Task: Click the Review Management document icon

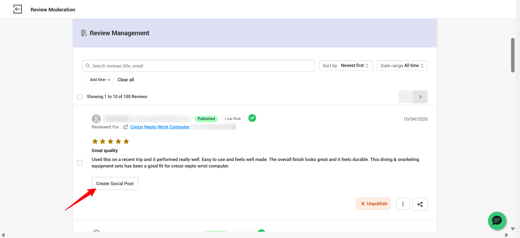Action: click(x=84, y=33)
